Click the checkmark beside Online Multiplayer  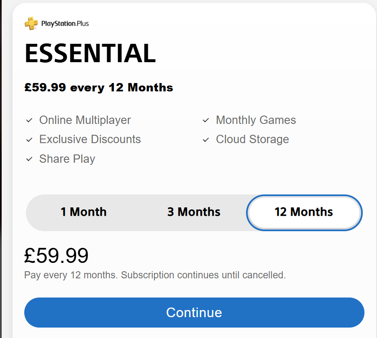[x=29, y=120]
